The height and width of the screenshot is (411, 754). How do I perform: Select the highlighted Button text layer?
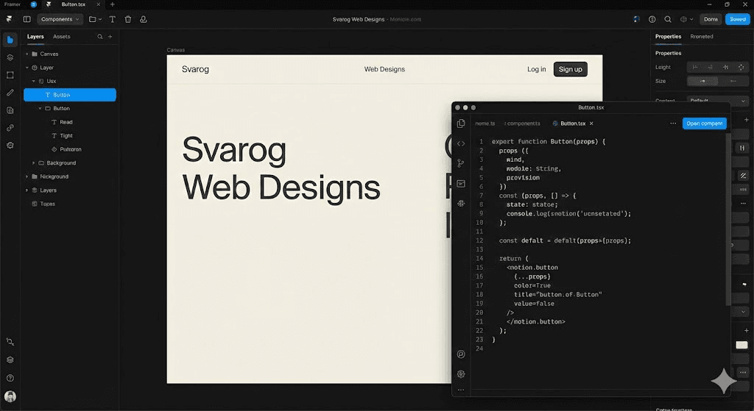70,95
